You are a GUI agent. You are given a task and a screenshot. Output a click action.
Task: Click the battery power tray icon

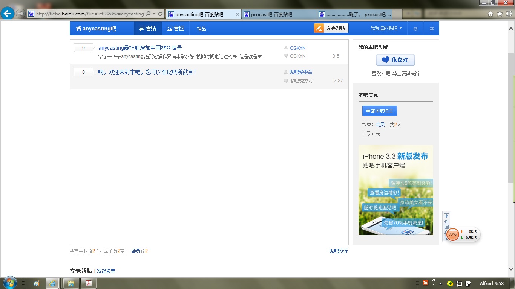(468, 283)
